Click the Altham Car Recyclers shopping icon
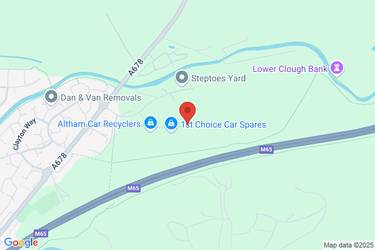The height and width of the screenshot is (250, 375). coord(151,124)
